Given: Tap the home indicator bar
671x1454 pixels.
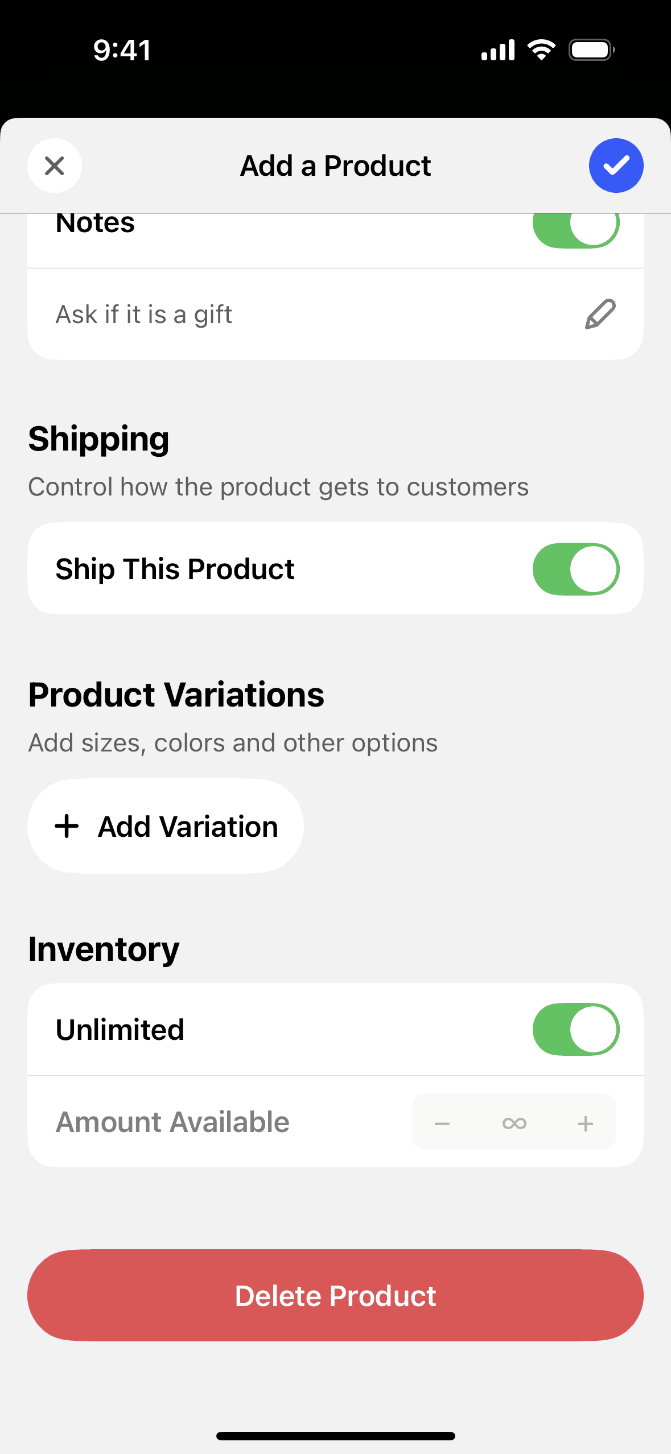Looking at the screenshot, I should pos(335,1436).
